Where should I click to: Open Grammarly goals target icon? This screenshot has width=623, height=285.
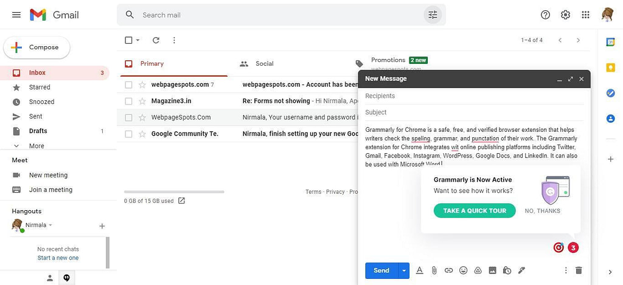pyautogui.click(x=559, y=248)
